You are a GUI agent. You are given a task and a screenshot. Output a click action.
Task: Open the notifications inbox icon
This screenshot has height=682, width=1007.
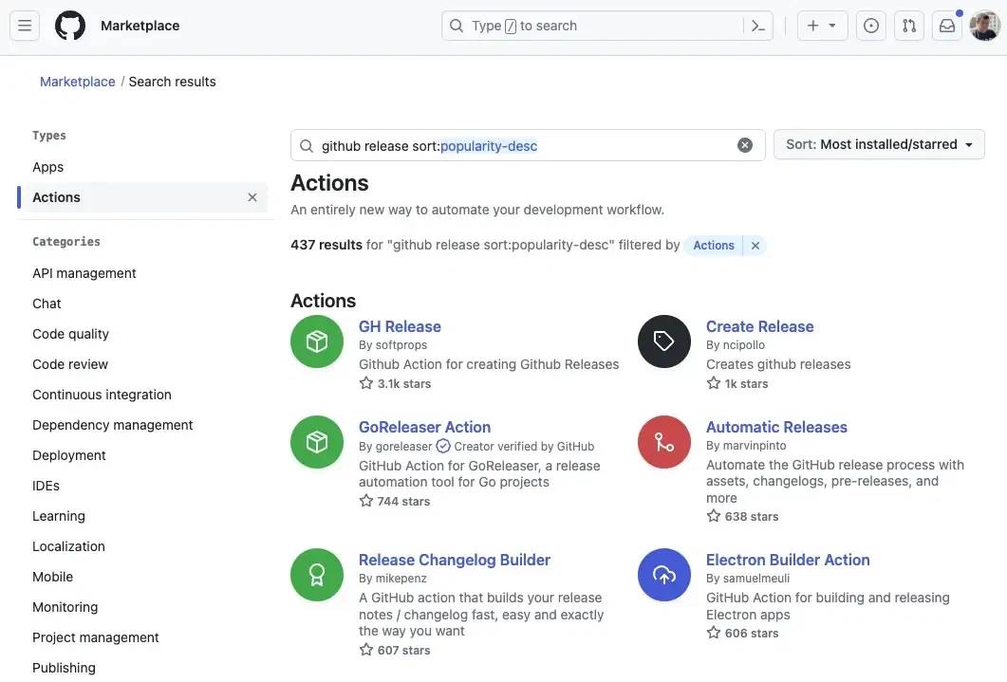[946, 26]
